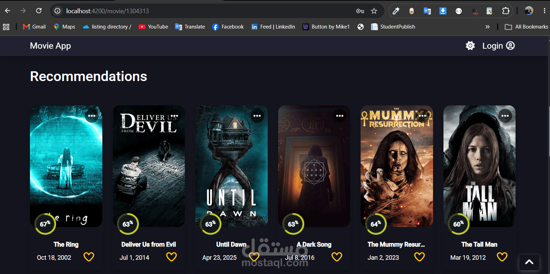Open the listing directory bookmark
Image resolution: width=550 pixels, height=274 pixels.
click(x=107, y=27)
